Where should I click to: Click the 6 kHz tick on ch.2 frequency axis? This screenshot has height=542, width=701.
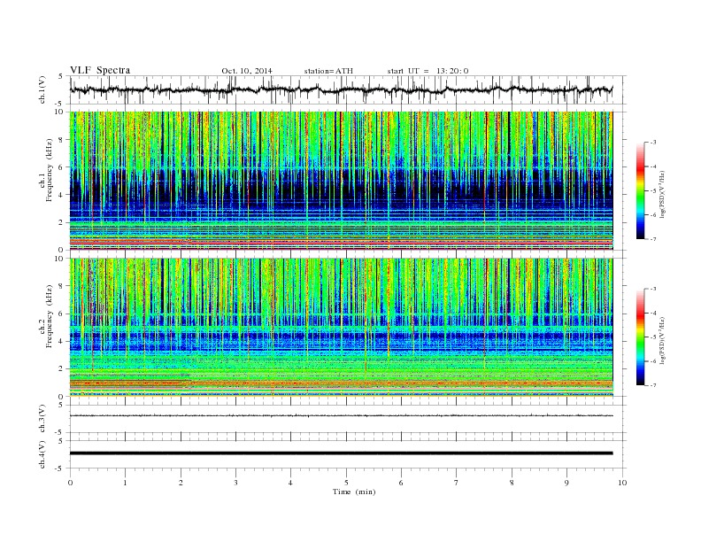pos(62,314)
